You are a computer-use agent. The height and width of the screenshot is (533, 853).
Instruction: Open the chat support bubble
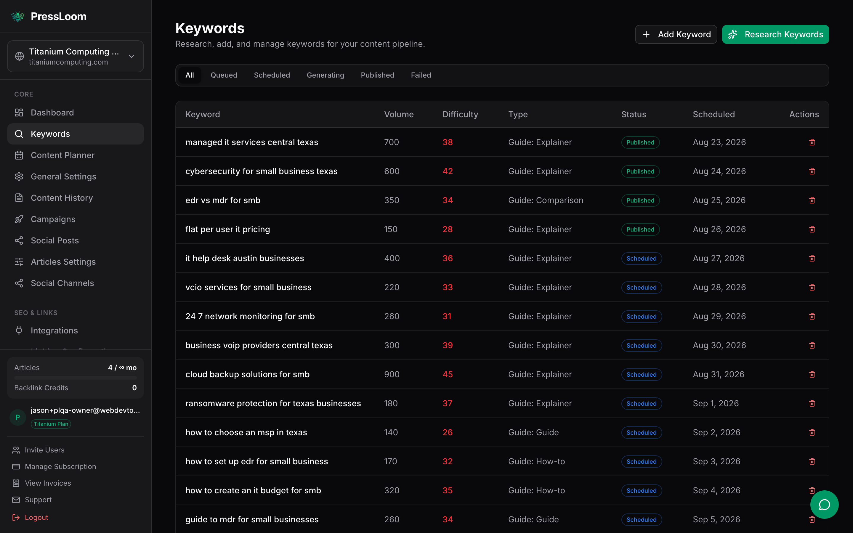(824, 505)
